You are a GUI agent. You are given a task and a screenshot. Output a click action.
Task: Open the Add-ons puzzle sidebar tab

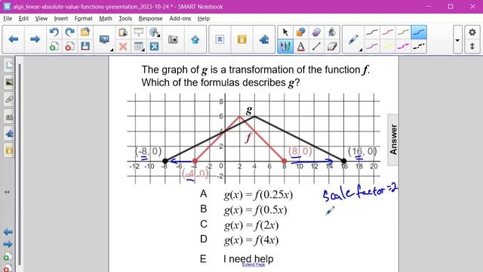(9, 134)
